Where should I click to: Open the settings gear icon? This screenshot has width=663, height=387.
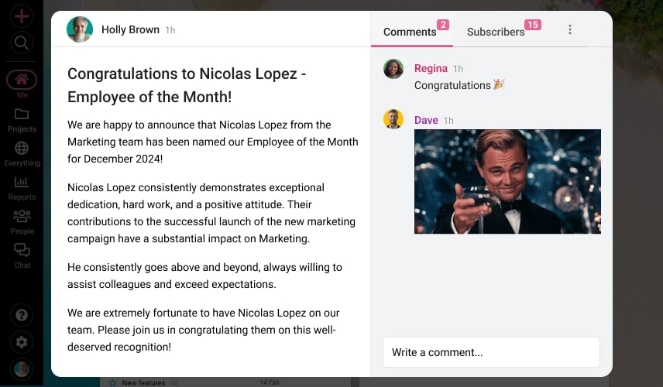22,342
